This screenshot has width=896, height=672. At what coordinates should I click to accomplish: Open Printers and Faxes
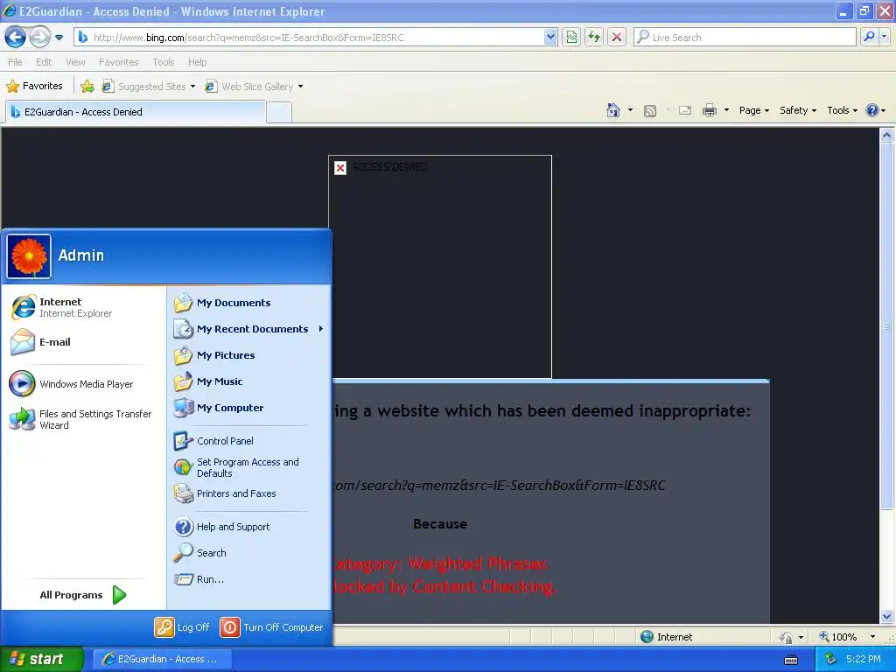[x=249, y=493]
